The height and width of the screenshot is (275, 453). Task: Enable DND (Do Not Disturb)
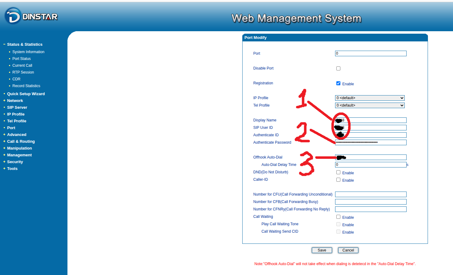pos(338,172)
